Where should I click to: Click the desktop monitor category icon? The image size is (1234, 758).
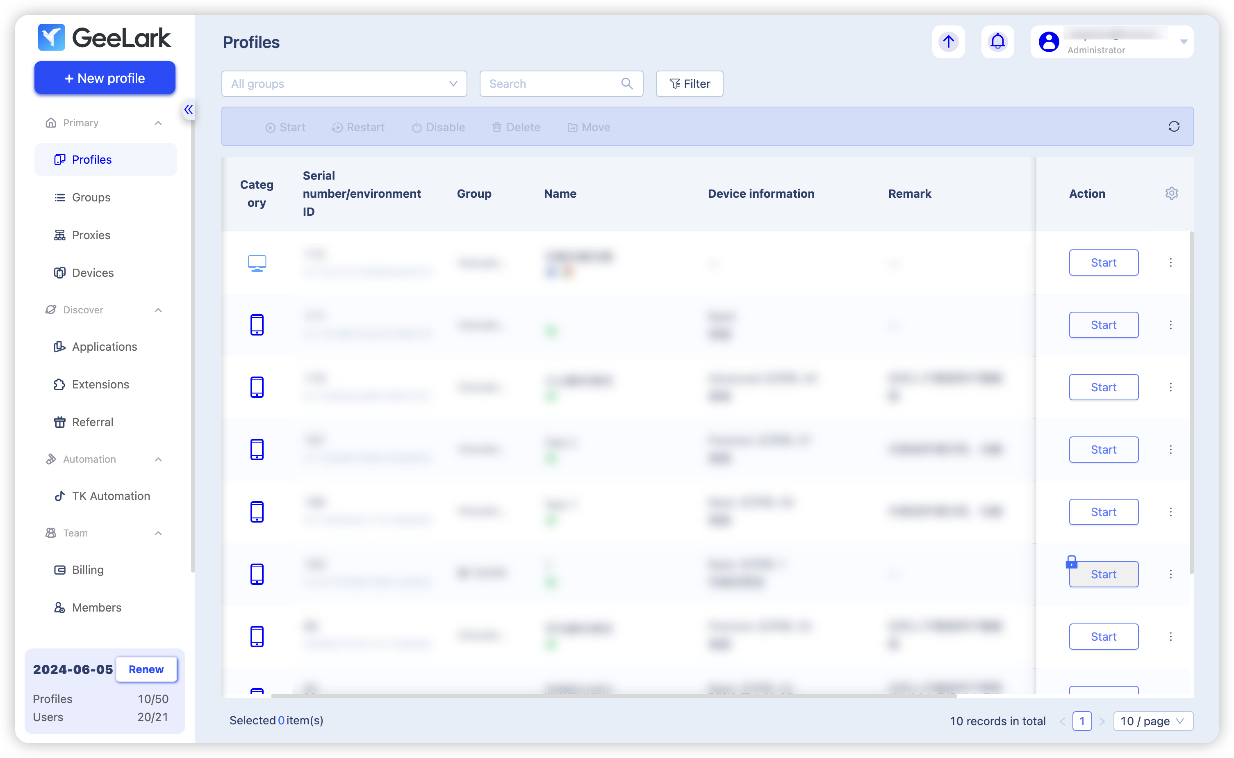(x=257, y=263)
